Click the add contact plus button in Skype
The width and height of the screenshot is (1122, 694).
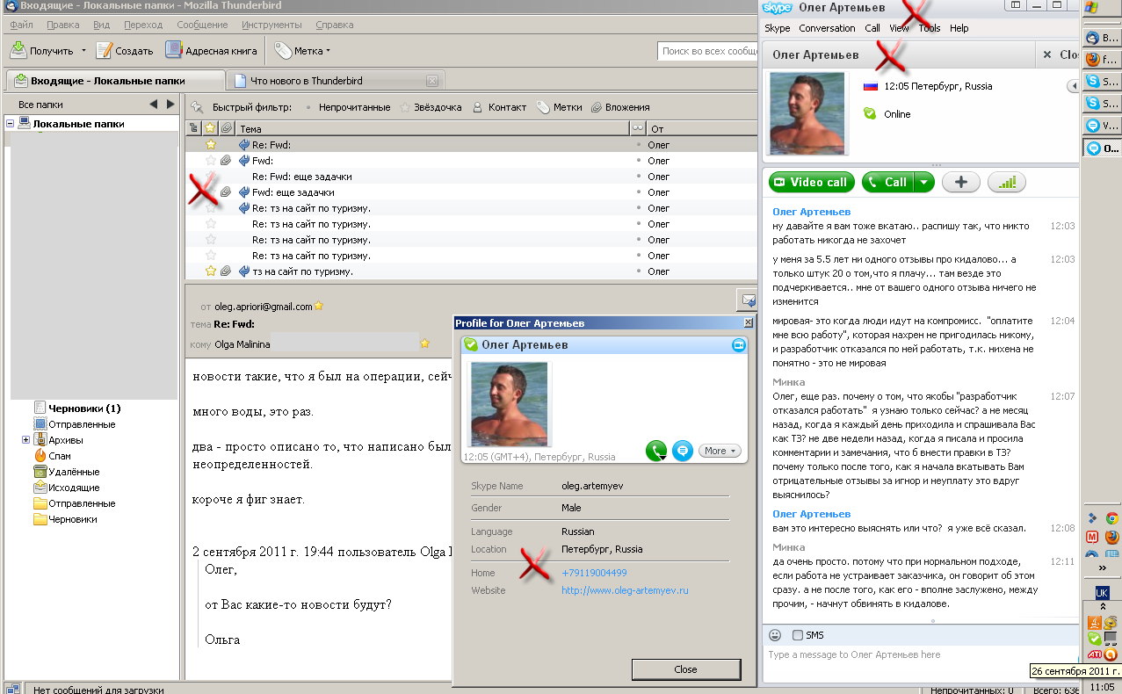[x=960, y=182]
